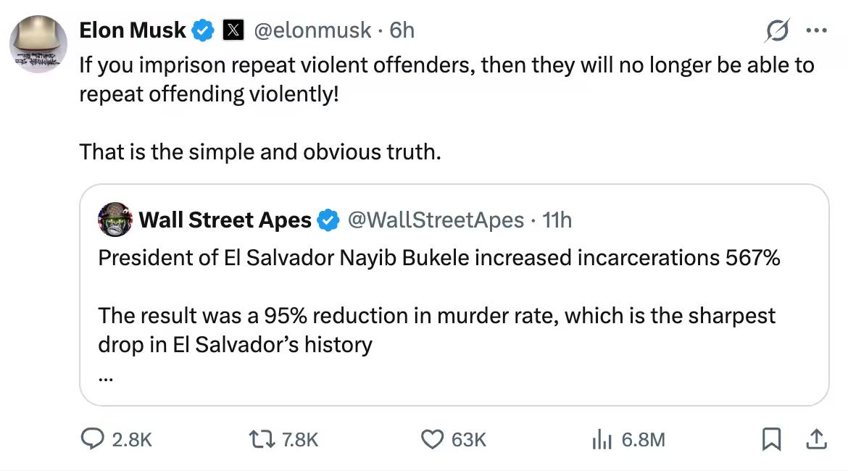Open Wall Street Apes avatar
Viewport: 848px width, 471px height.
(115, 220)
